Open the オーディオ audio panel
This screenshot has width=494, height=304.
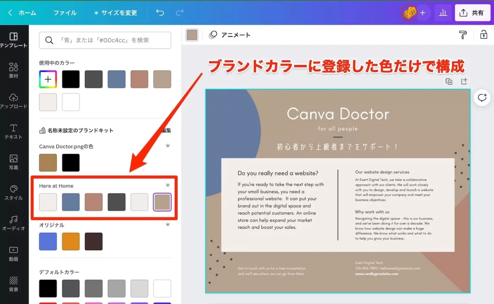click(14, 223)
